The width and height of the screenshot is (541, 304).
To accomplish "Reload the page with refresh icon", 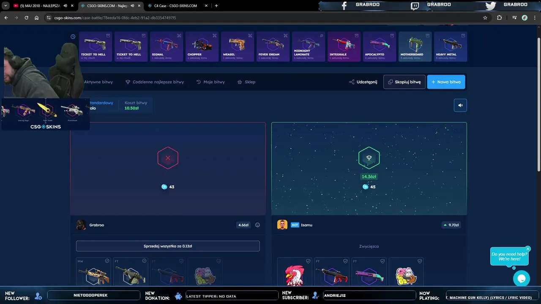I will 26,18.
